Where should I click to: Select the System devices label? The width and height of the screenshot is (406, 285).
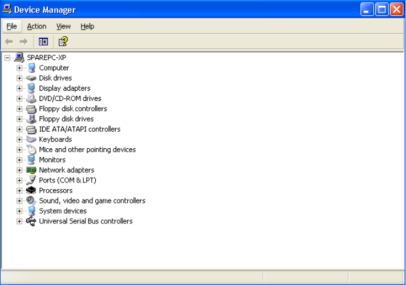tap(63, 211)
